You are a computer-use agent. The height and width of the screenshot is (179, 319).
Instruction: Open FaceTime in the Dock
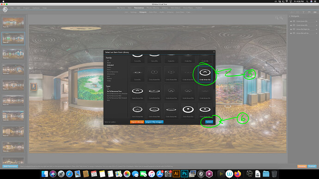tap(143, 174)
